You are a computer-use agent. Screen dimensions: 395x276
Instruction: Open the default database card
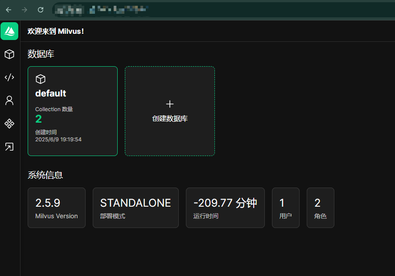click(x=73, y=111)
